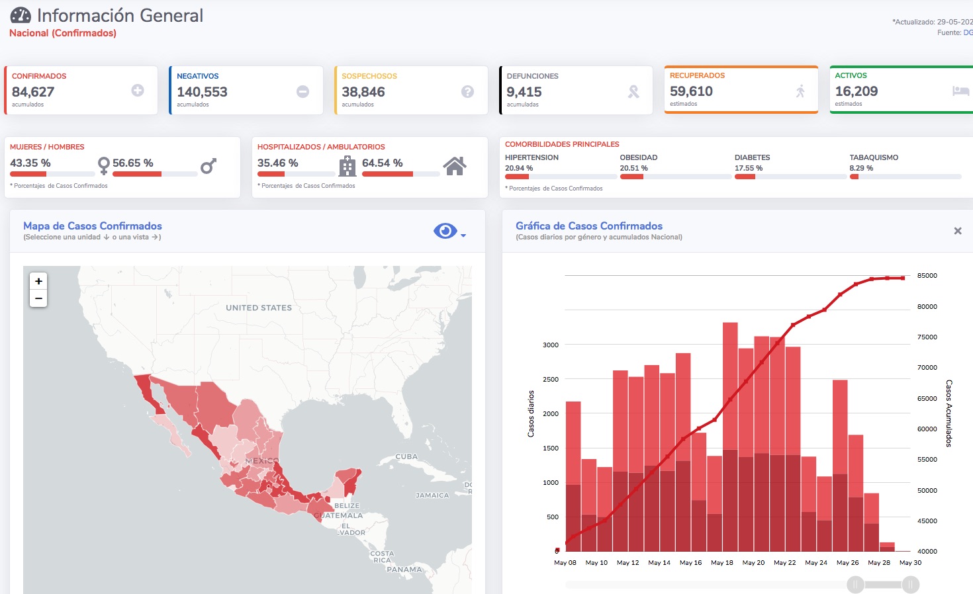Click the plus icon in Confirmados card
This screenshot has width=973, height=594.
(138, 91)
